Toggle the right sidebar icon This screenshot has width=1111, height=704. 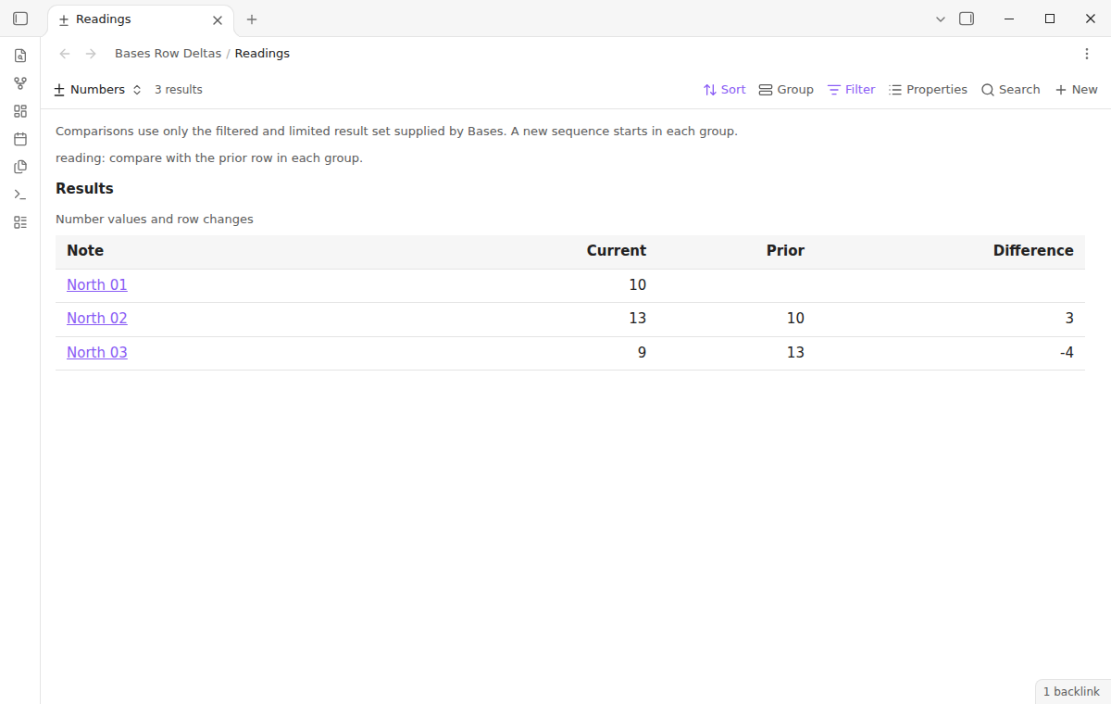pyautogui.click(x=967, y=19)
